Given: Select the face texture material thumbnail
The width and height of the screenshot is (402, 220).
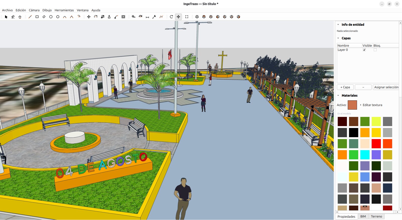Looking at the screenshot, I should [365, 208].
